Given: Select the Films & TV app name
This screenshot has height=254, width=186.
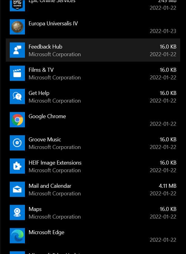Looking at the screenshot, I should click(41, 70).
